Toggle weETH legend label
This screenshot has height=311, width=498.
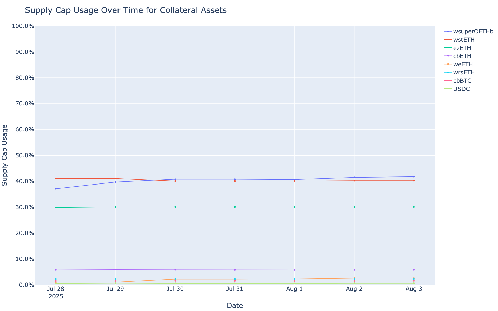click(463, 64)
